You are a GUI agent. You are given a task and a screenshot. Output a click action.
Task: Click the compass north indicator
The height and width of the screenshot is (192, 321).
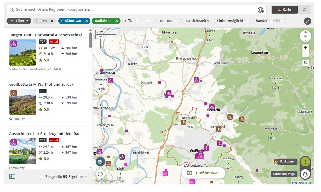[305, 36]
